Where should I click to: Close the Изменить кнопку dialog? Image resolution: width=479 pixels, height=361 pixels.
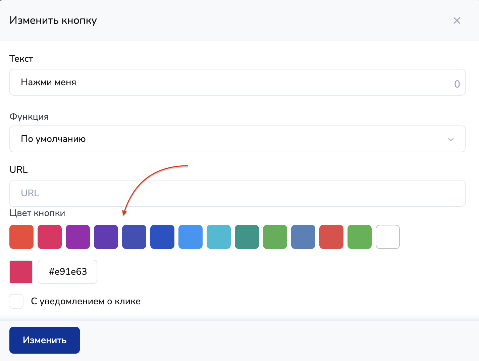(457, 20)
